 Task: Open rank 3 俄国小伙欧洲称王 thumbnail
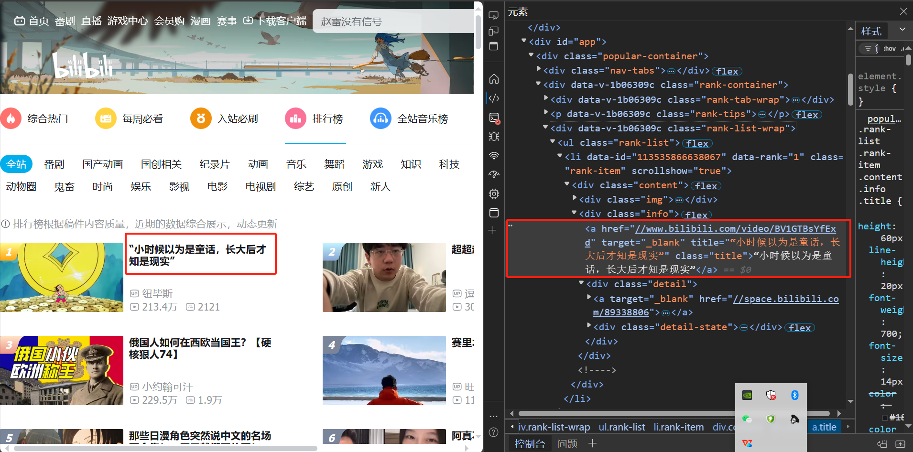[x=62, y=370]
